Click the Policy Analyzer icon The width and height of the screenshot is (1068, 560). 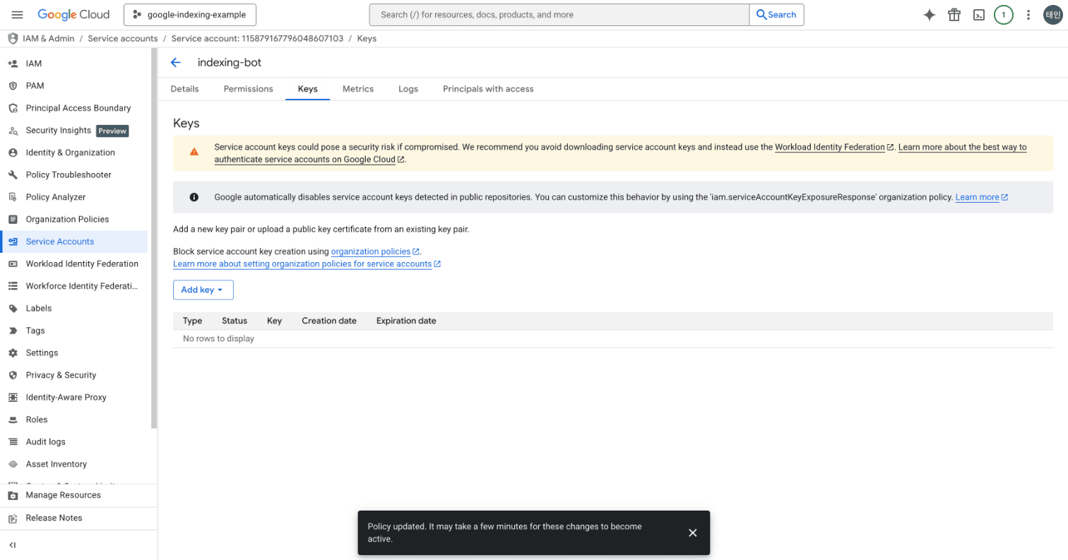click(13, 197)
